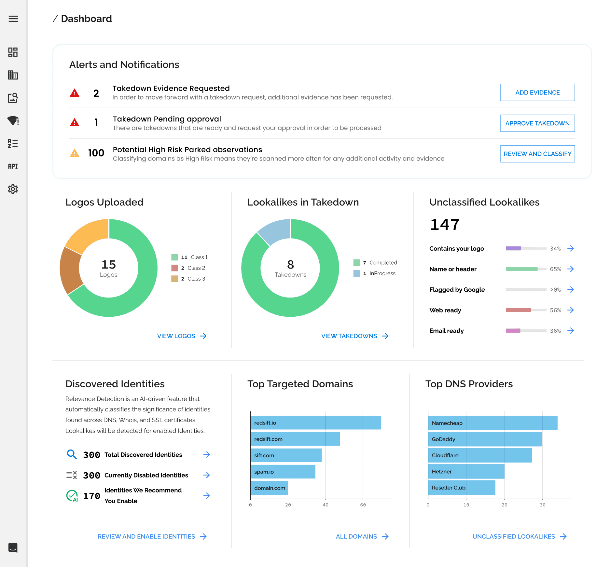The width and height of the screenshot is (610, 567).
Task: Expand Total Discovered Identities via its arrow
Action: coord(207,454)
